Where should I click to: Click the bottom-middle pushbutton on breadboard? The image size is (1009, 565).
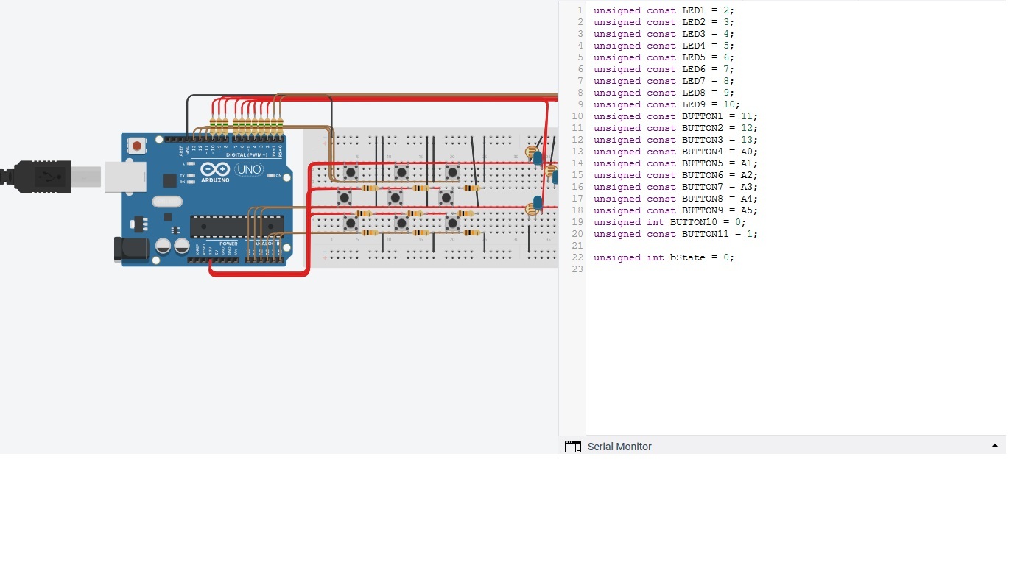pos(401,222)
